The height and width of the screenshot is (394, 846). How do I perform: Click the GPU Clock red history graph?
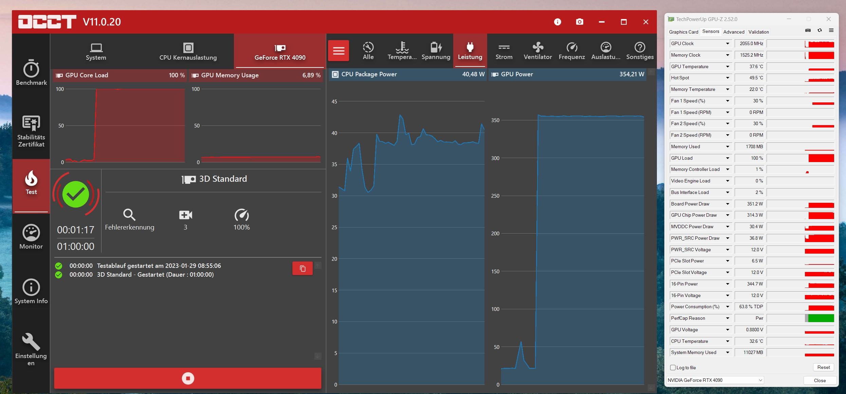820,44
